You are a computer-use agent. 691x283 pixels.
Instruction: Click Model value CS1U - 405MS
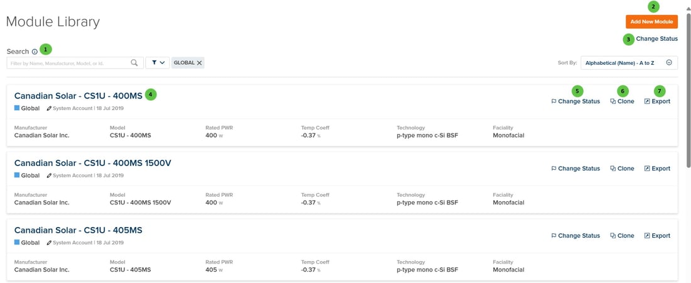pos(131,270)
